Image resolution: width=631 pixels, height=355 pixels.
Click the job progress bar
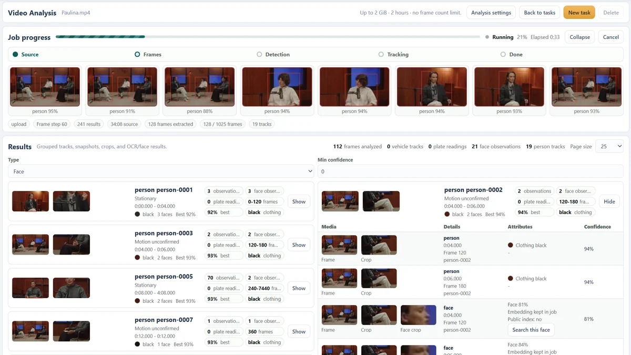coord(268,37)
